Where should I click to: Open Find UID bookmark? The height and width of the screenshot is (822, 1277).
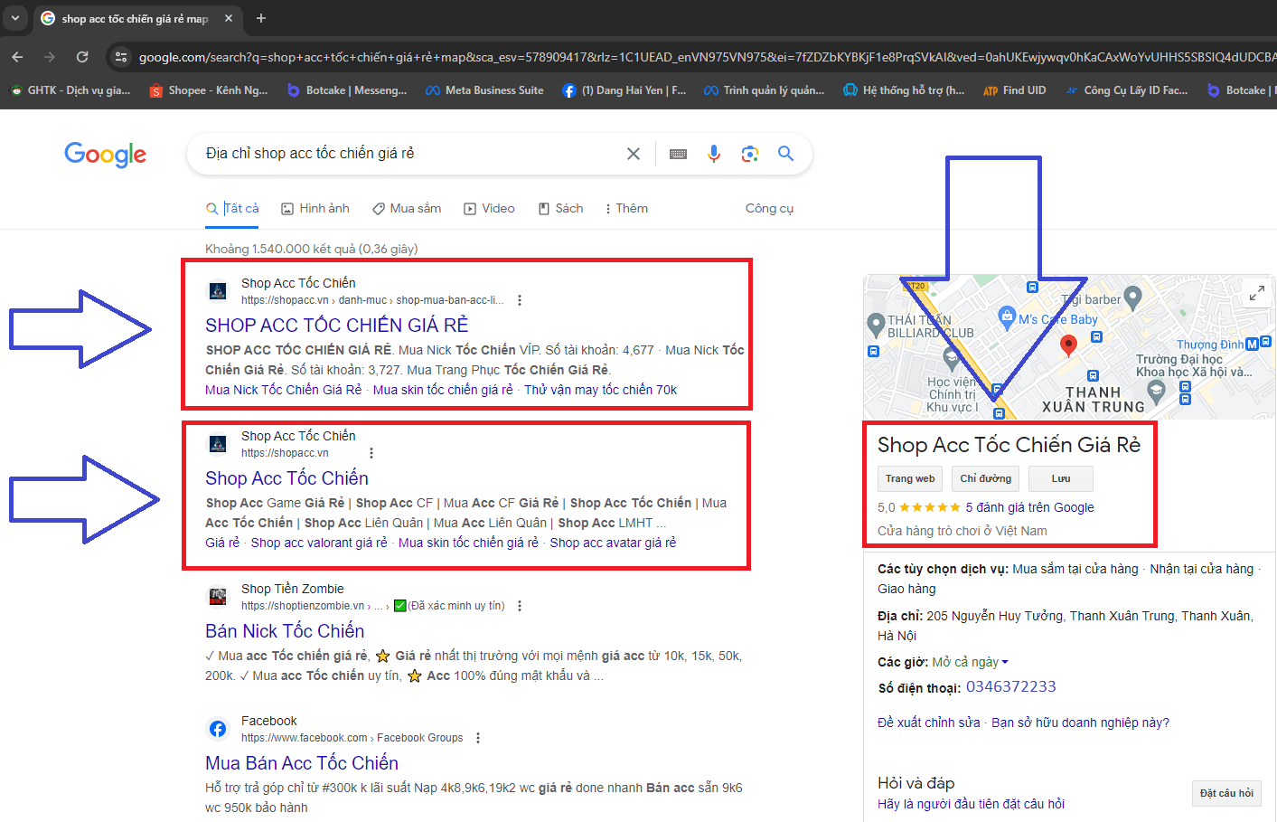1015,90
